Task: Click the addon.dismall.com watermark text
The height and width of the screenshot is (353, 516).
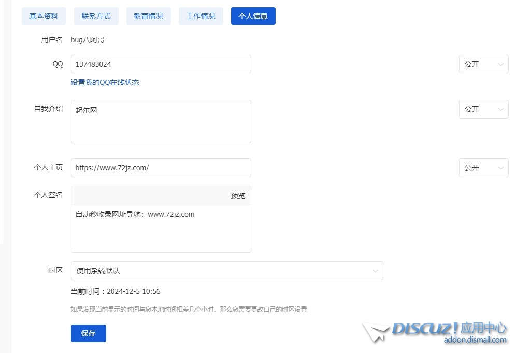Action: [x=475, y=340]
